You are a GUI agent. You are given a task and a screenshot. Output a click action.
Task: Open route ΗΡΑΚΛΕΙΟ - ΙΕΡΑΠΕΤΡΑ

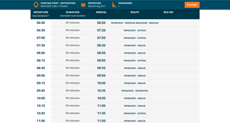(135, 91)
